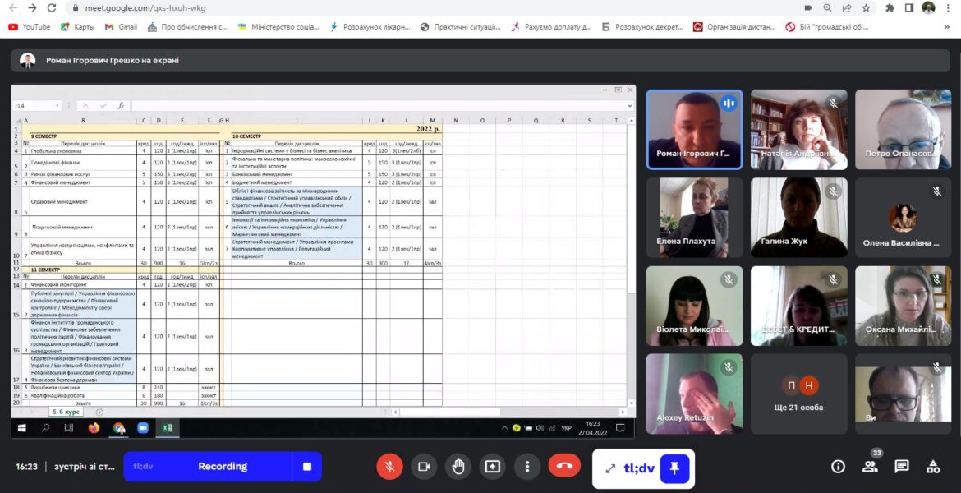961x493 pixels.
Task: Open the page zoom magnifier icon
Action: pos(827,8)
